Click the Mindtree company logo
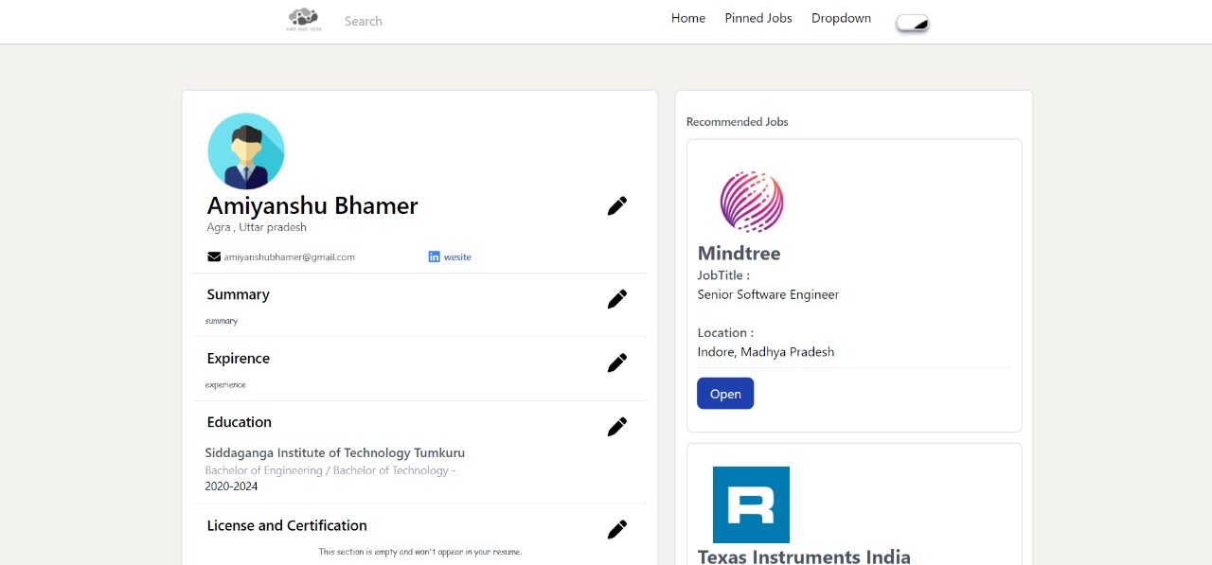Image resolution: width=1212 pixels, height=565 pixels. [752, 202]
